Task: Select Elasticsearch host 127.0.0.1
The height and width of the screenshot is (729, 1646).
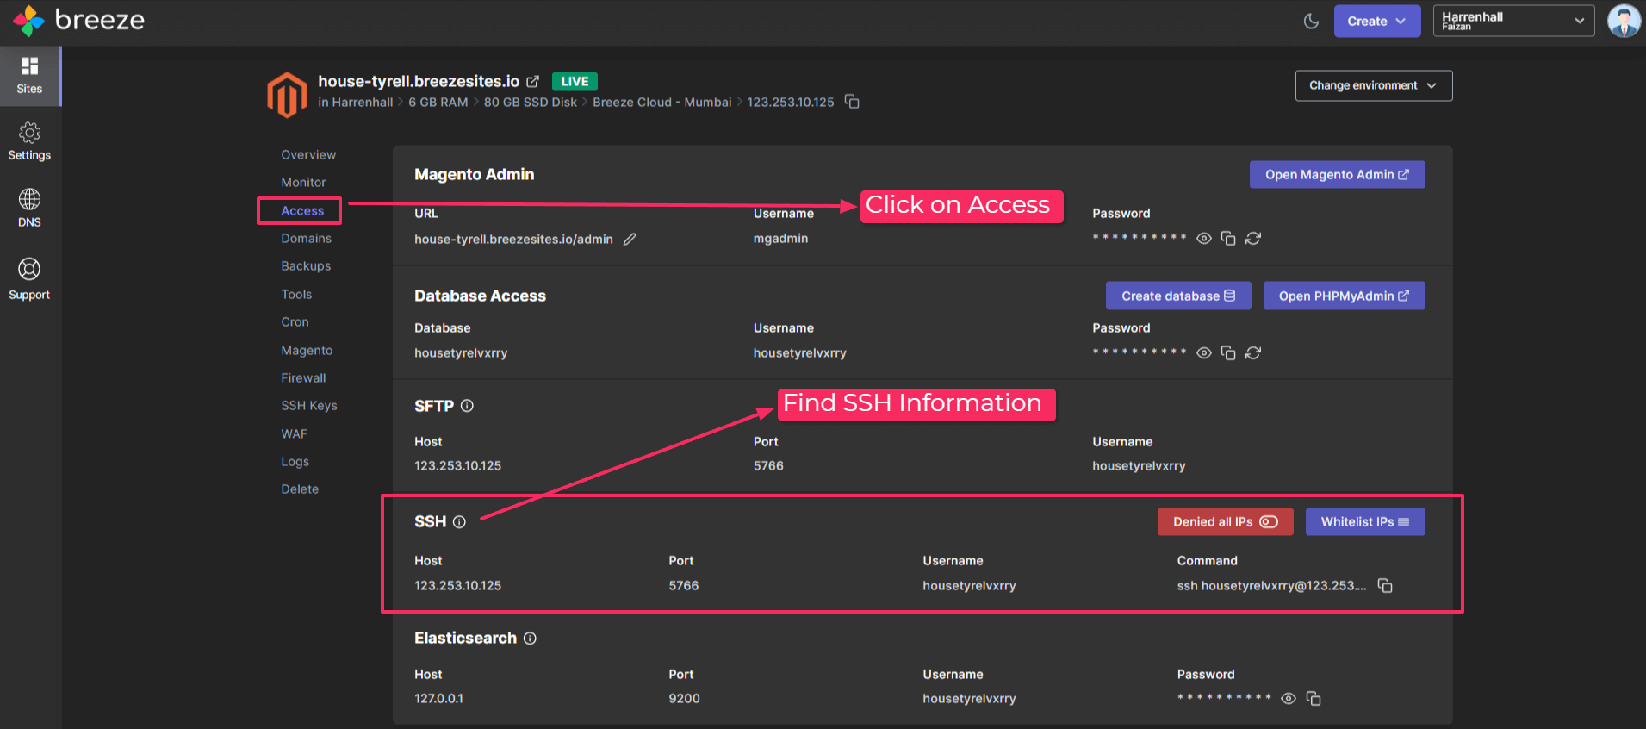Action: [x=438, y=699]
